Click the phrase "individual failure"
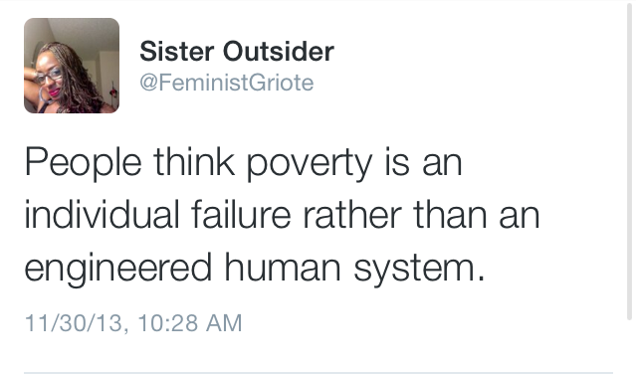Image resolution: width=636 pixels, height=374 pixels. point(158,214)
